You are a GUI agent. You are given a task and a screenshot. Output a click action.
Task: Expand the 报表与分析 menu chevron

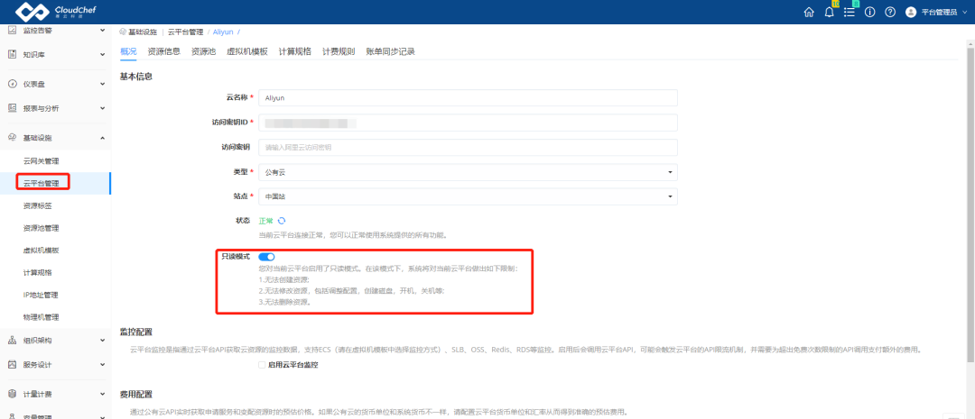click(103, 108)
